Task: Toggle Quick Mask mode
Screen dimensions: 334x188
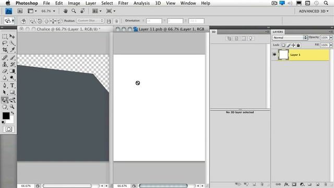Action: 9,129
